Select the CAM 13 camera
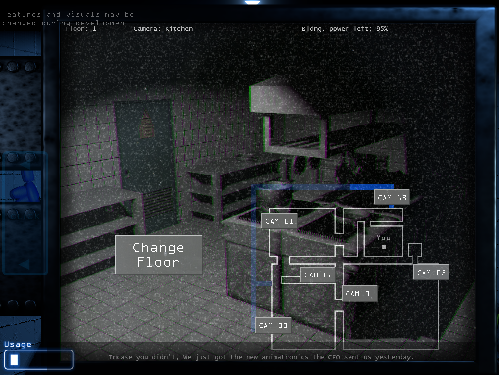This screenshot has width=499, height=375. point(392,198)
